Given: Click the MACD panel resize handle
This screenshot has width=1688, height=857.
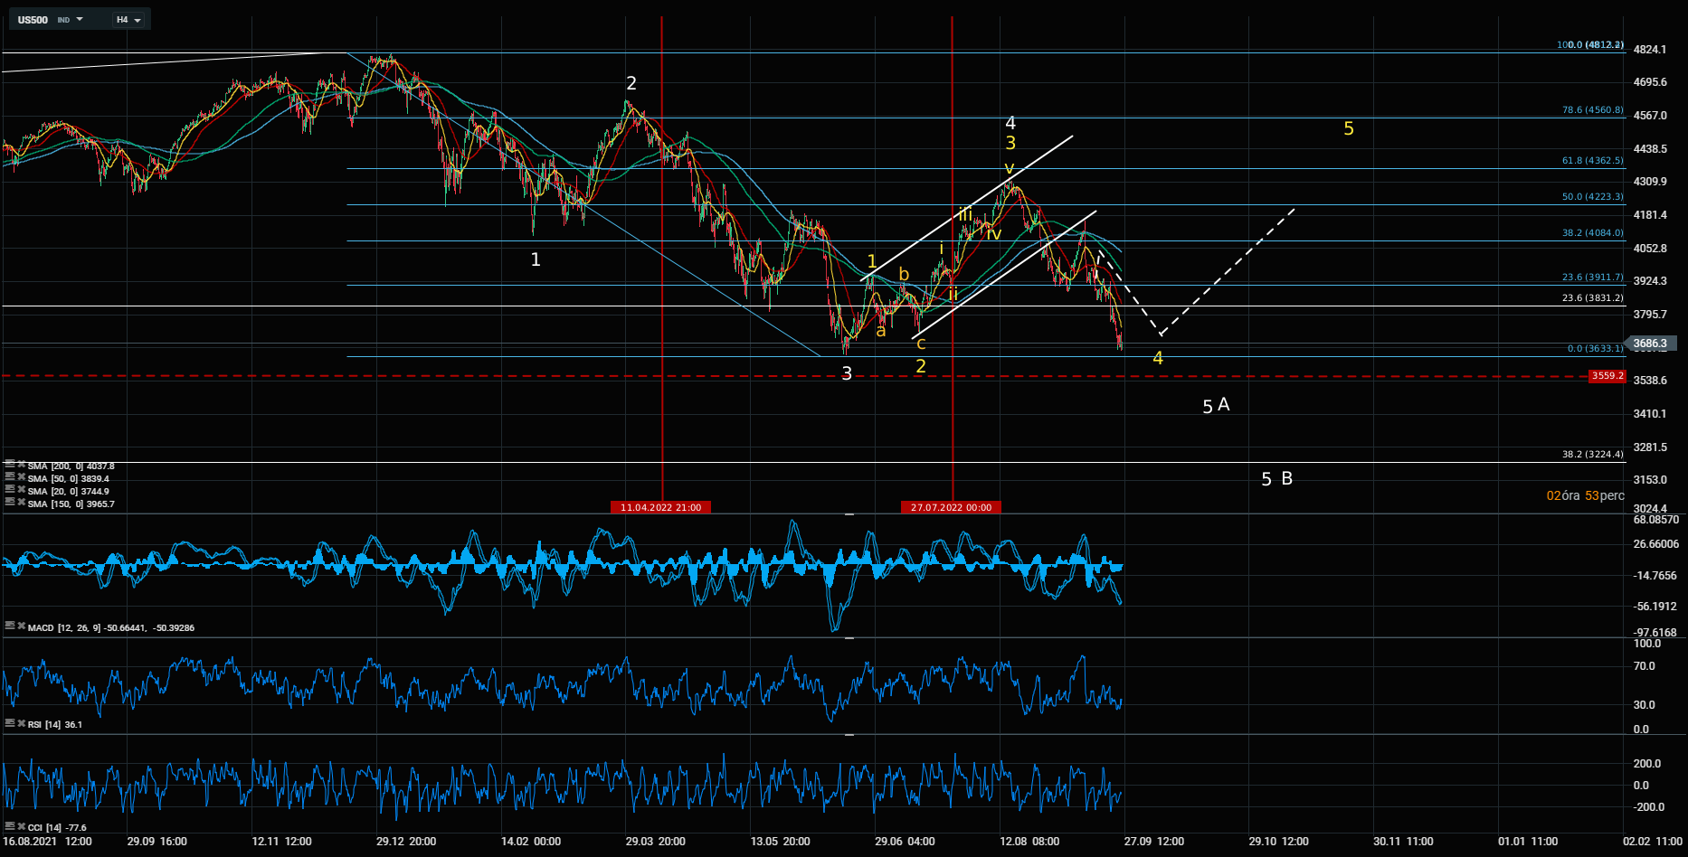Looking at the screenshot, I should click(849, 513).
